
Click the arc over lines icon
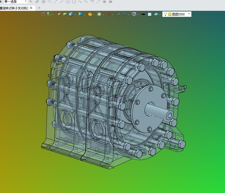pos(92,2)
